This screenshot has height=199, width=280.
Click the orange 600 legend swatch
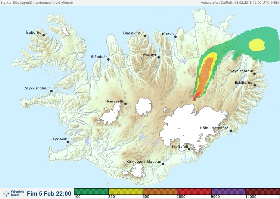coord(160,192)
